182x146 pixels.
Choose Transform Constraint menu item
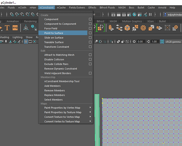click(x=57, y=47)
